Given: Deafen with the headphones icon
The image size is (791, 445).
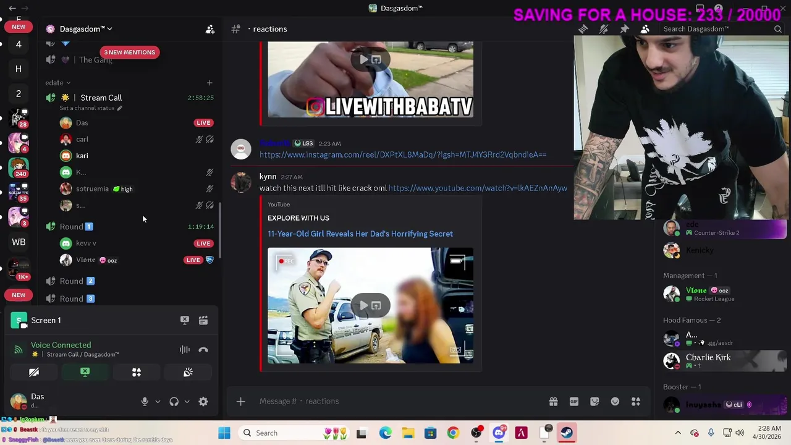Looking at the screenshot, I should coord(174,402).
